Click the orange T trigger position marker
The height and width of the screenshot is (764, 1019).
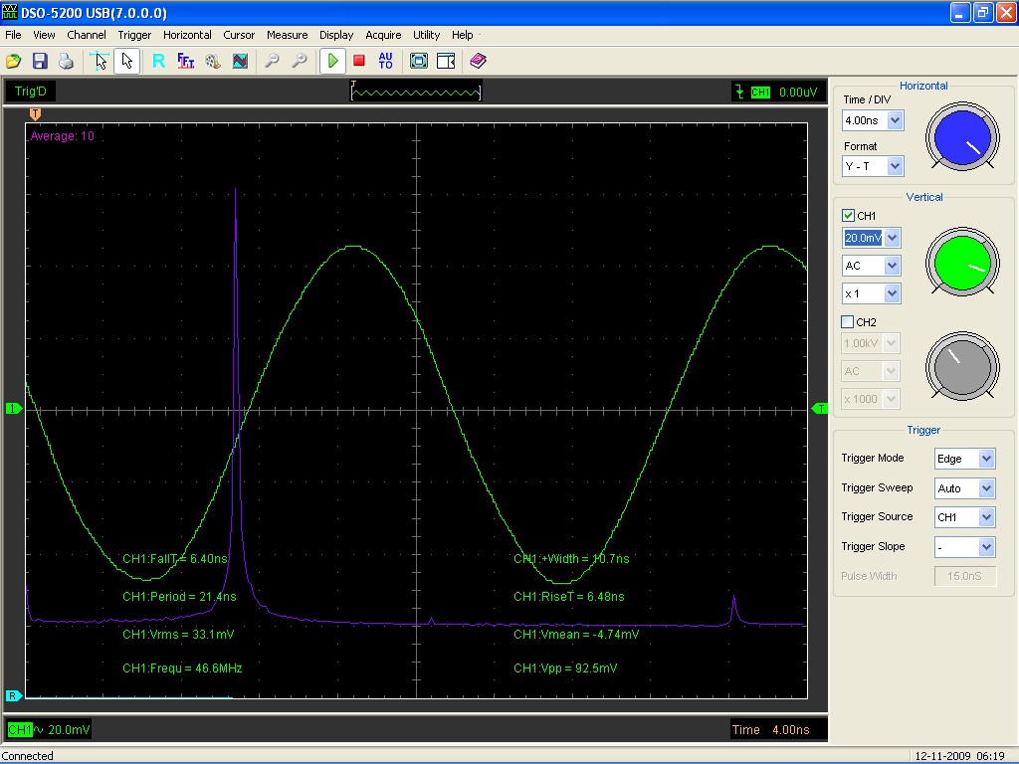coord(36,113)
